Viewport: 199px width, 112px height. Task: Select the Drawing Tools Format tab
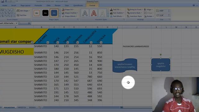tap(92, 6)
